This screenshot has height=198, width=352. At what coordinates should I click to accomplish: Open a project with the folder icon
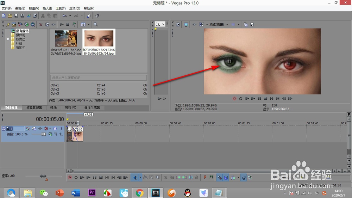[x=10, y=16]
